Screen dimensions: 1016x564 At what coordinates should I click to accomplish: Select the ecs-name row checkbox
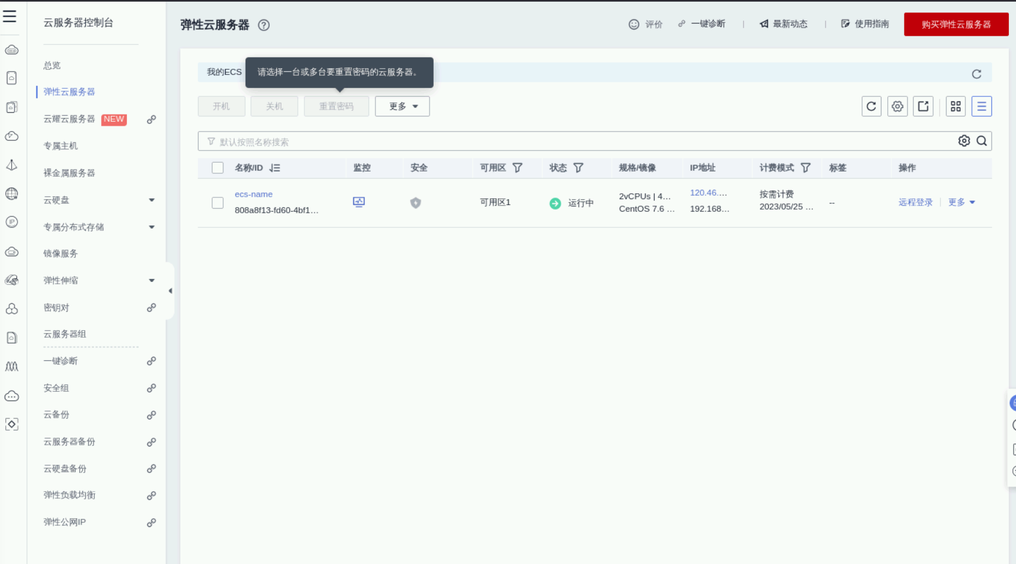pos(218,203)
